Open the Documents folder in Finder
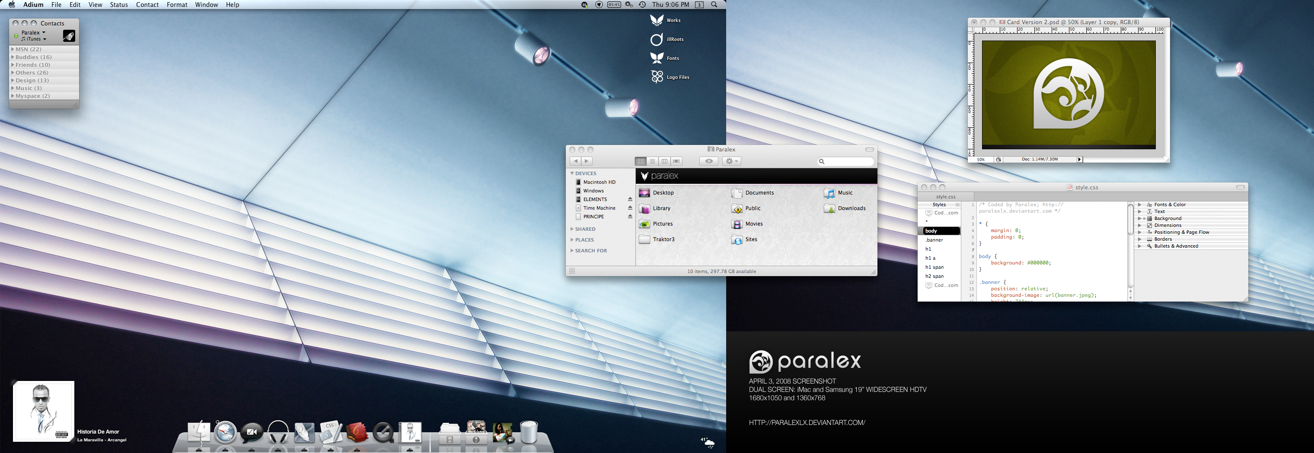Image resolution: width=1314 pixels, height=453 pixels. coord(753,193)
